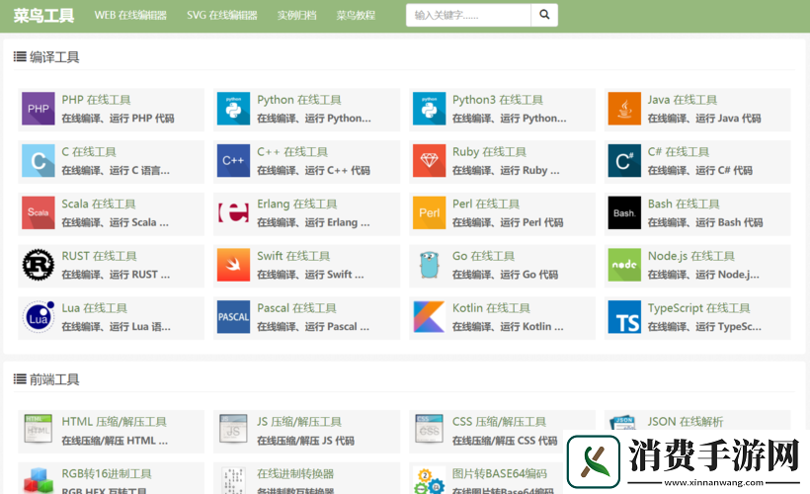This screenshot has height=494, width=810.
Task: Click the Go gopher icon
Action: coord(429,265)
